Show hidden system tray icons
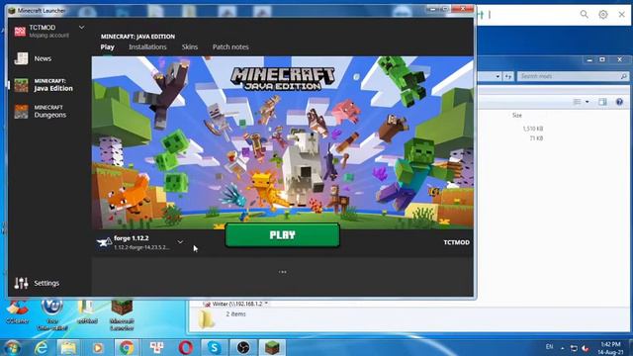 563,347
